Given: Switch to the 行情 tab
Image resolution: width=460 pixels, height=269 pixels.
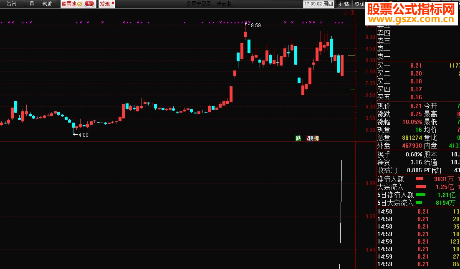Looking at the screenshot, I should click(344, 4).
